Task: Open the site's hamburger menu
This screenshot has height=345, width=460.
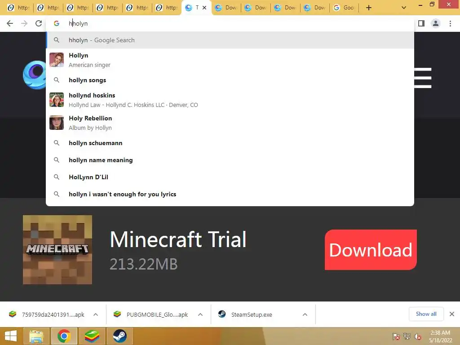Action: click(423, 78)
